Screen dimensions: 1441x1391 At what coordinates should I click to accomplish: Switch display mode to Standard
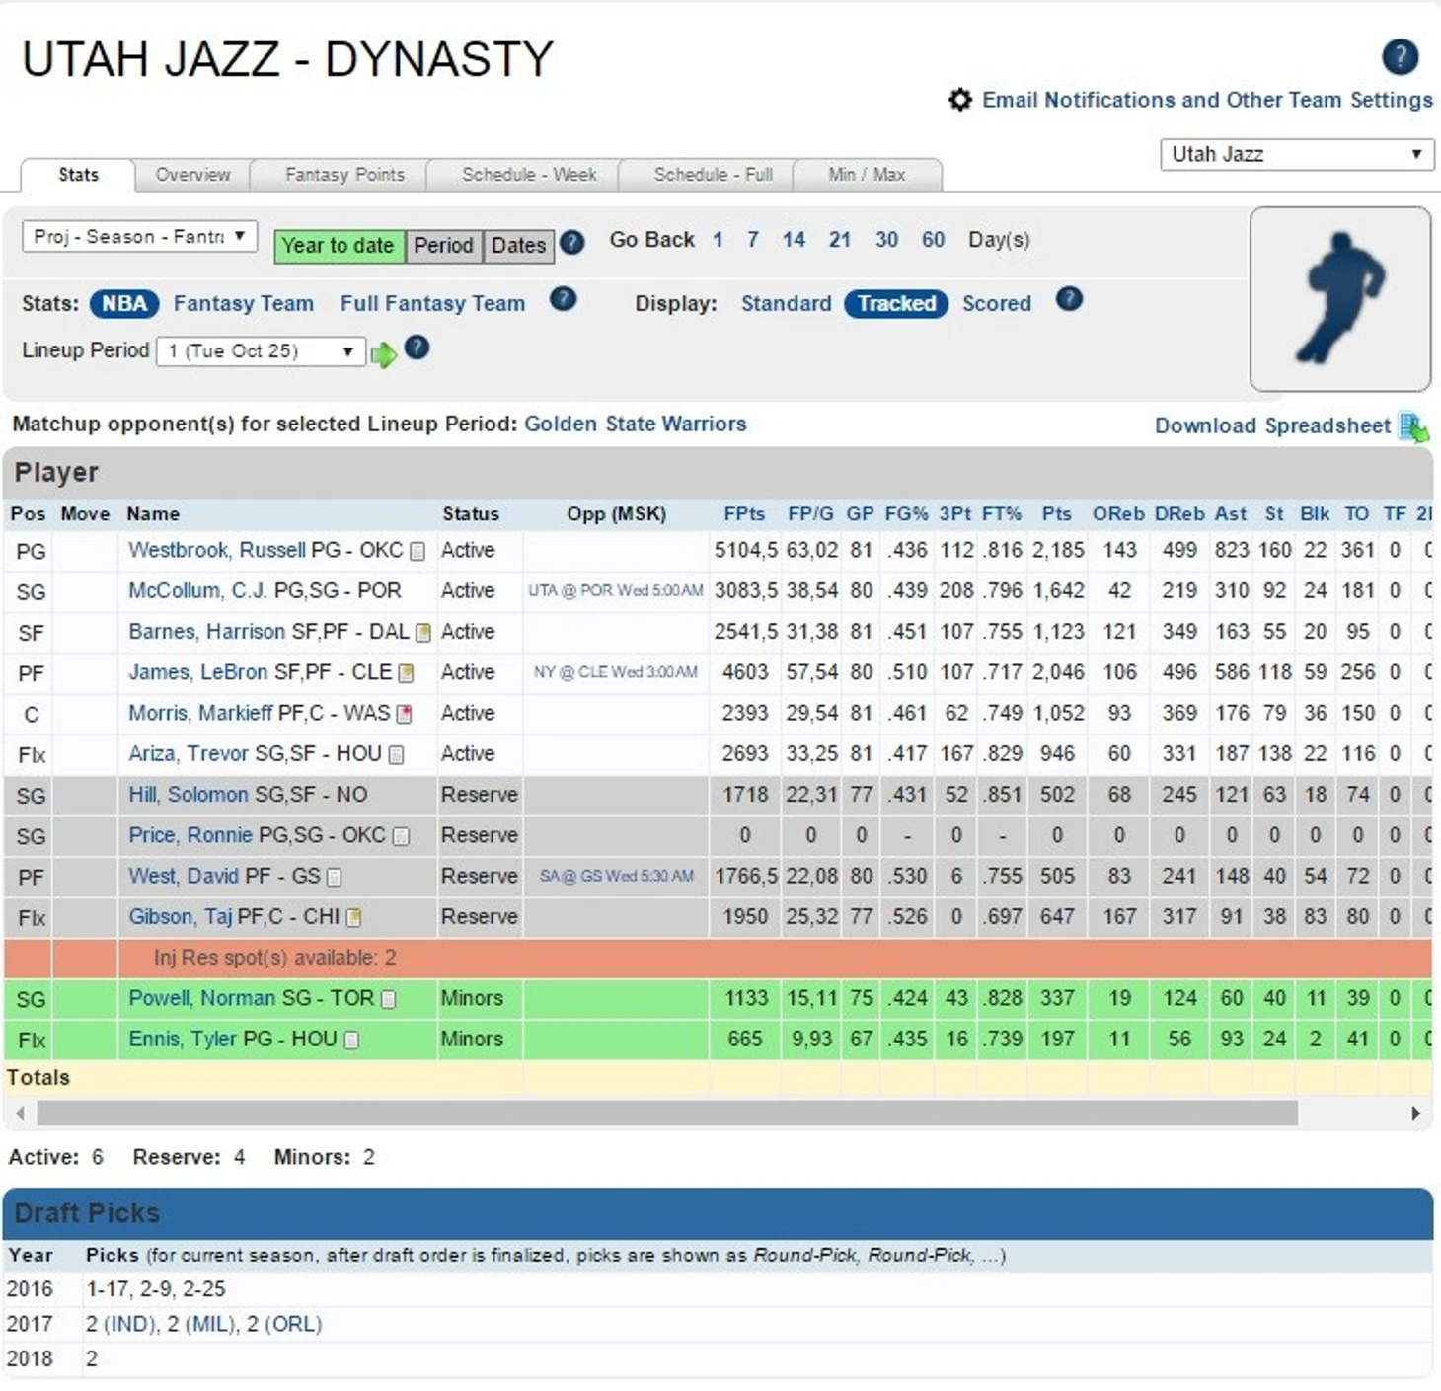pyautogui.click(x=786, y=304)
